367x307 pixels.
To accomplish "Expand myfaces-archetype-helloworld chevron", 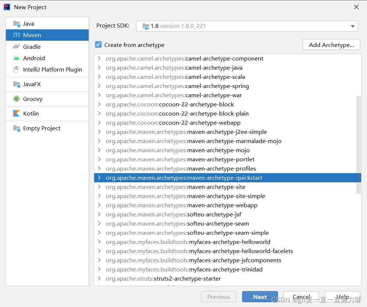I will [99, 242].
